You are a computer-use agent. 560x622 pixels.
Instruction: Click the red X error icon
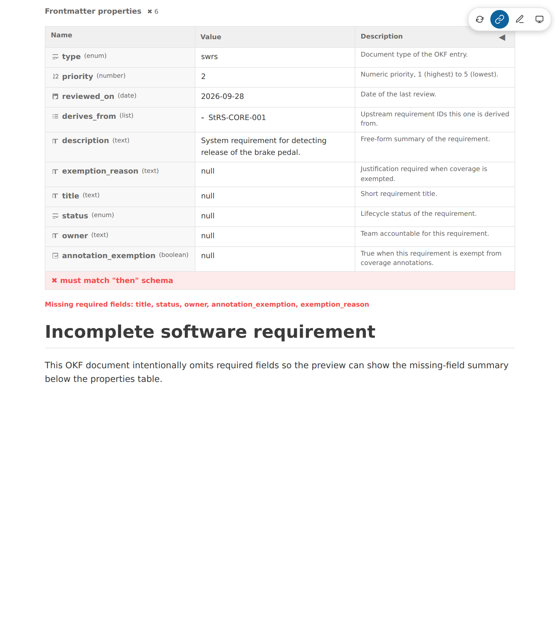pyautogui.click(x=54, y=281)
